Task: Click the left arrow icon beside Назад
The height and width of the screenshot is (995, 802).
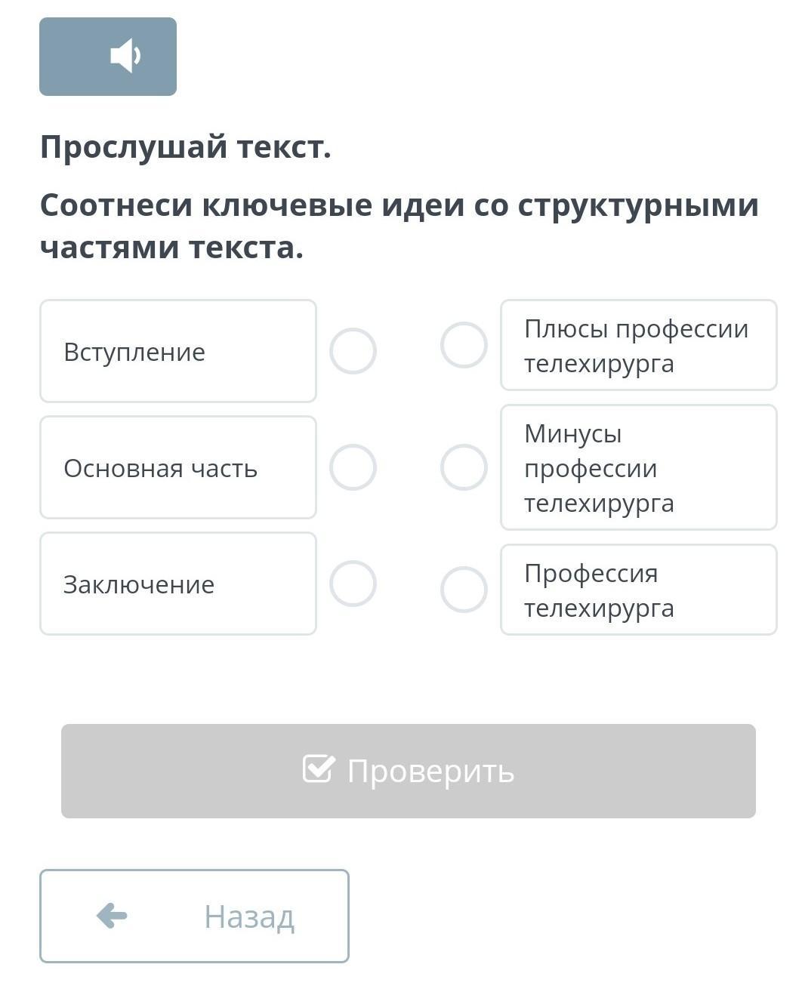Action: tap(112, 916)
